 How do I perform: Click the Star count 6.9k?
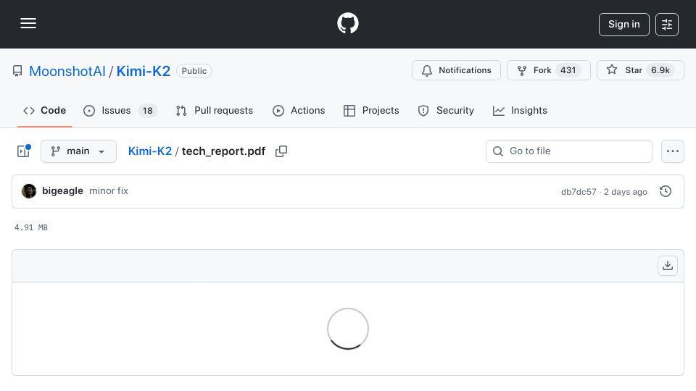tap(660, 70)
